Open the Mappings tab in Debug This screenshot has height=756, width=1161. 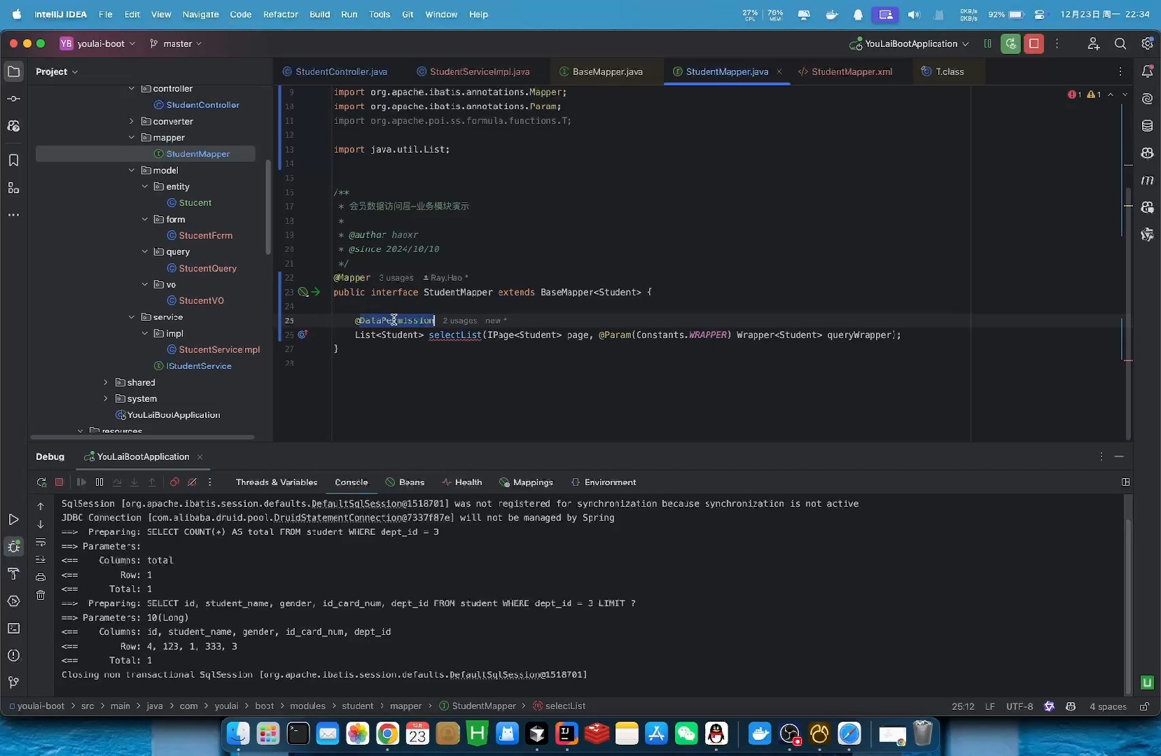tap(526, 482)
